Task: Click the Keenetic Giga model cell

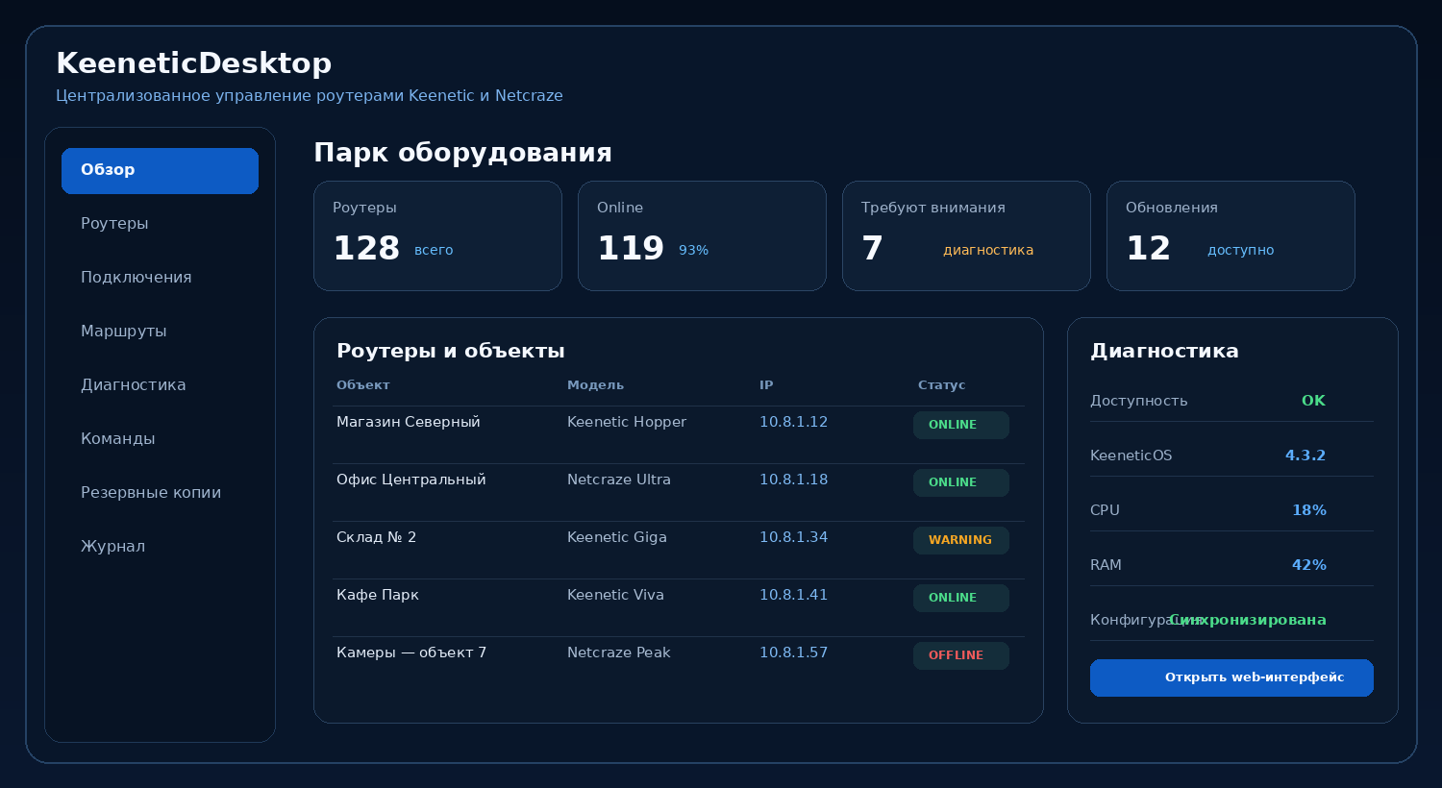Action: pos(617,537)
